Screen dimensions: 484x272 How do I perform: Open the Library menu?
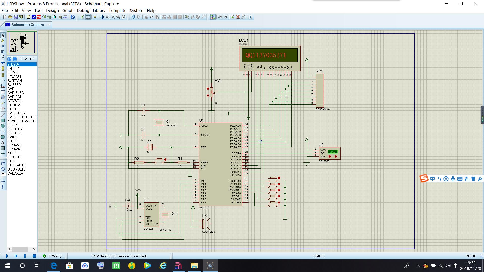tap(99, 10)
